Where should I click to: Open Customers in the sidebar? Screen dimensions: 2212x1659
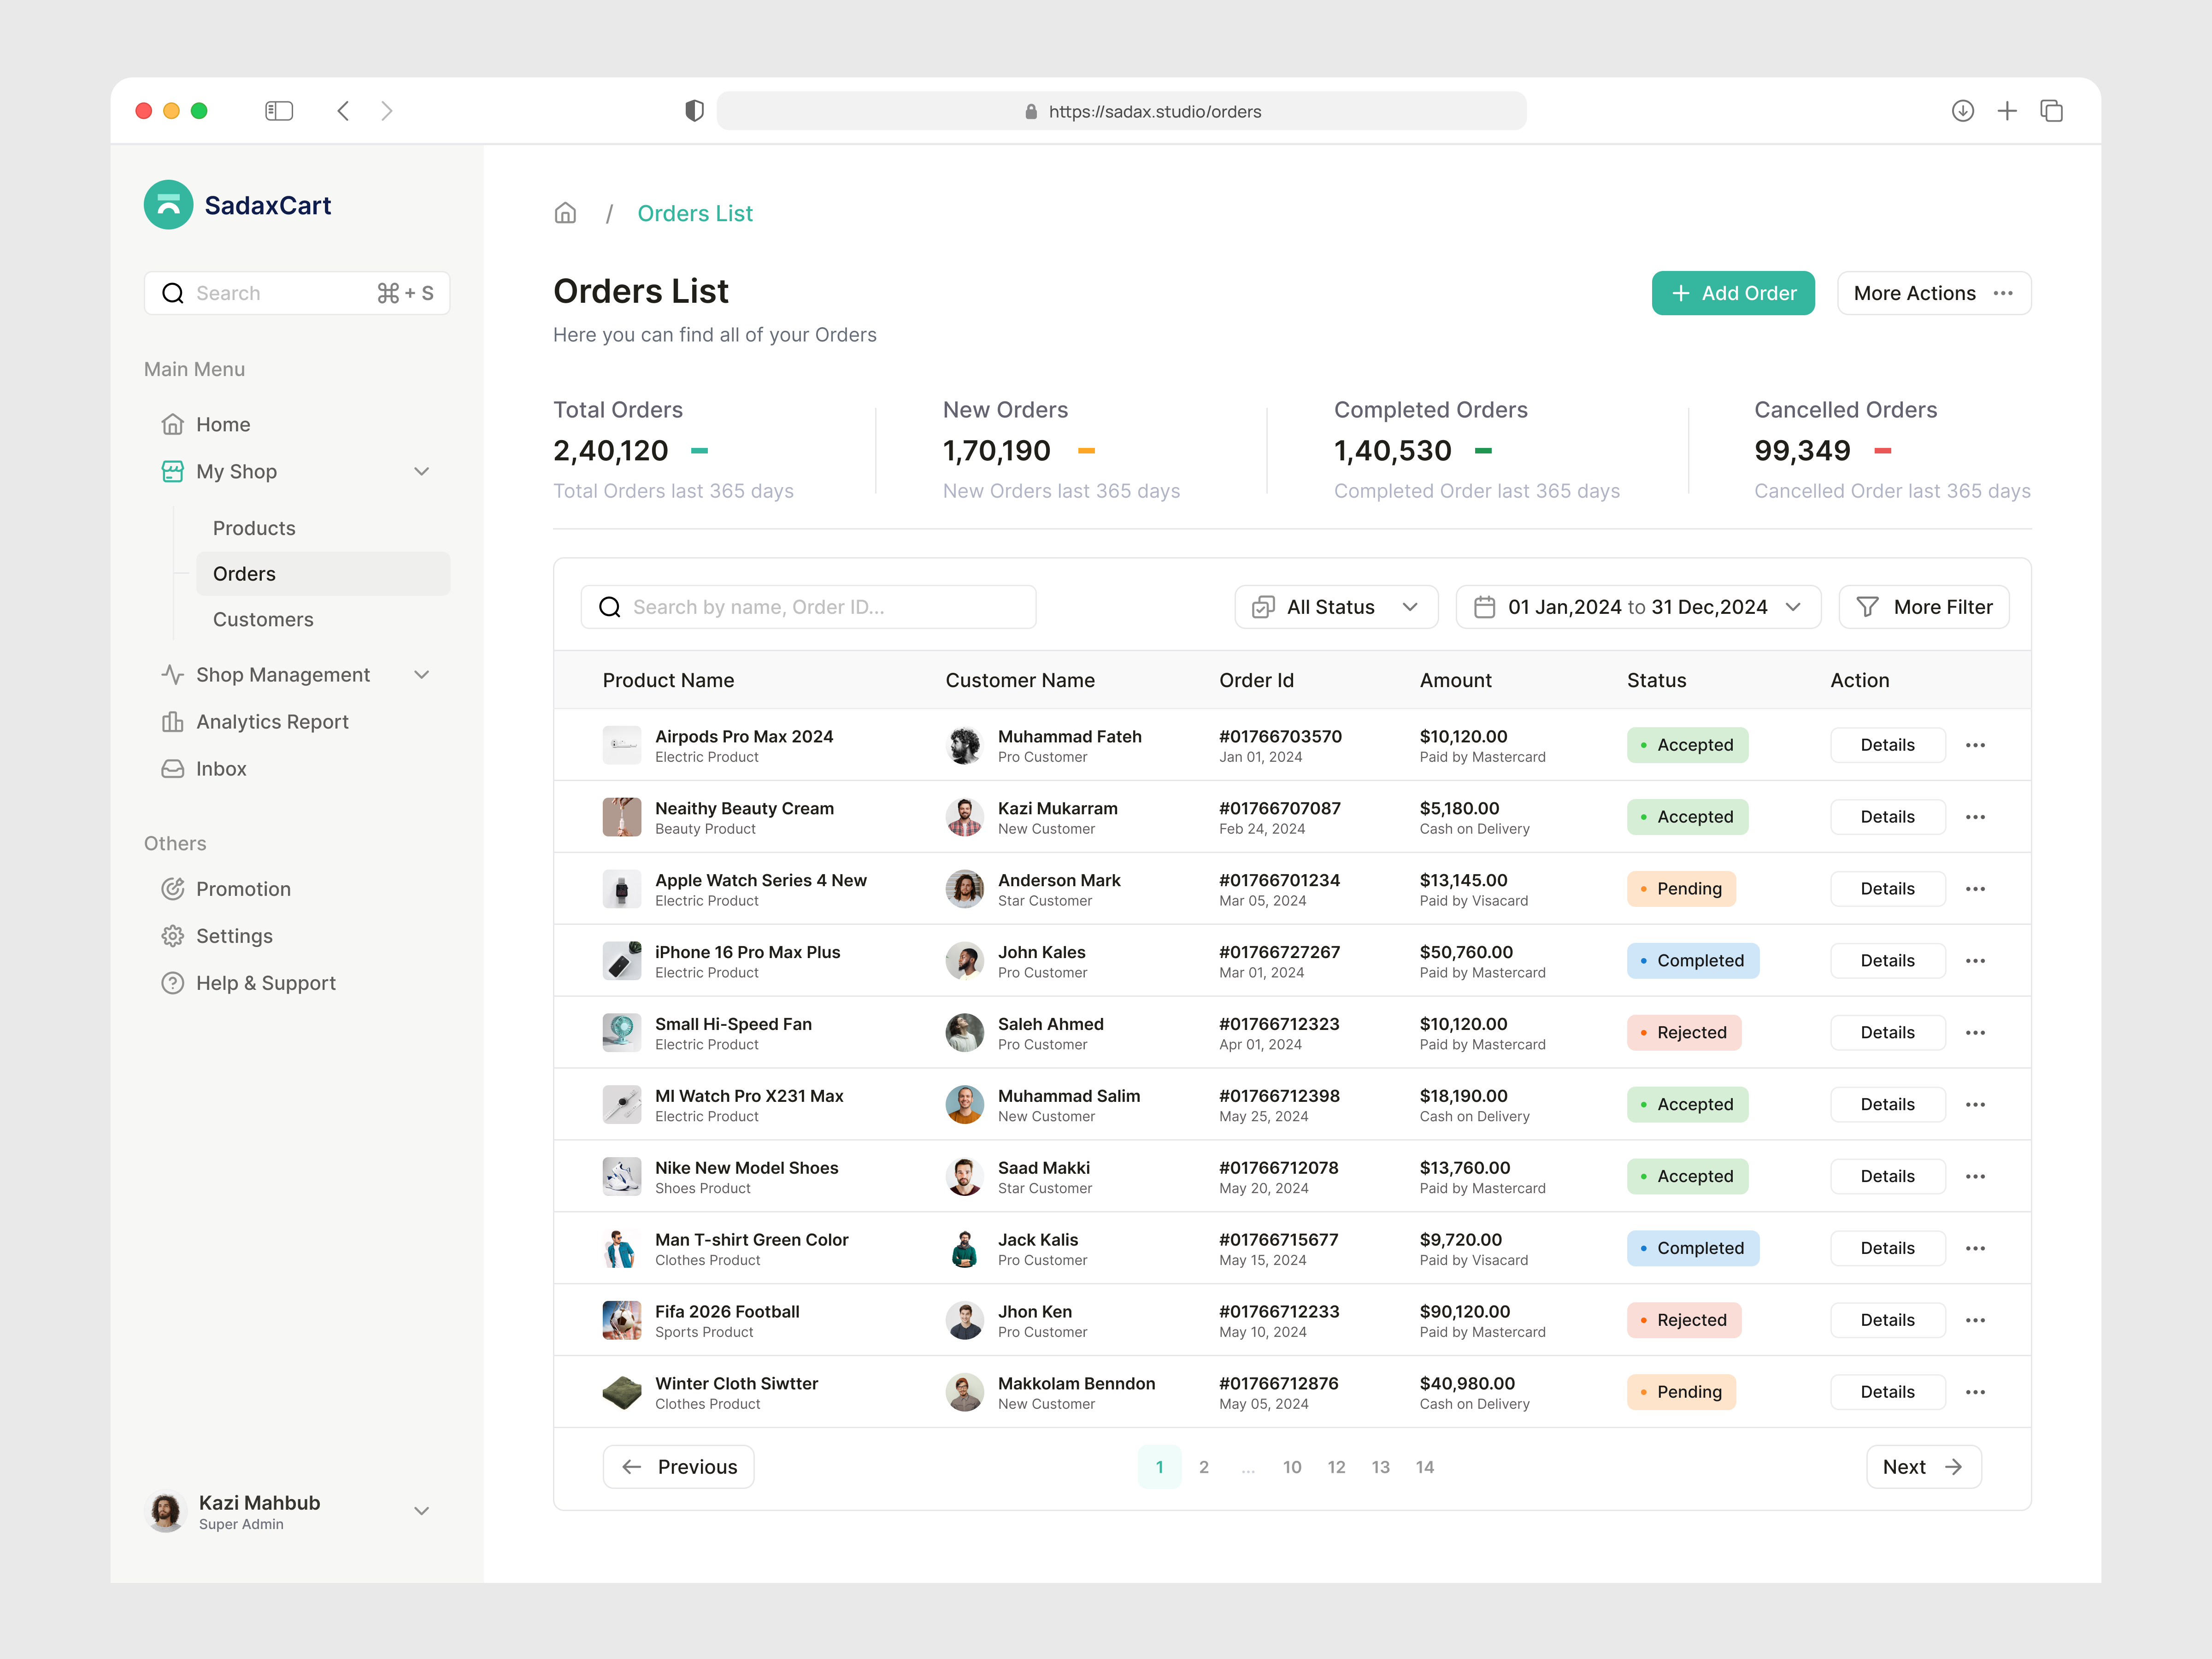pyautogui.click(x=263, y=619)
